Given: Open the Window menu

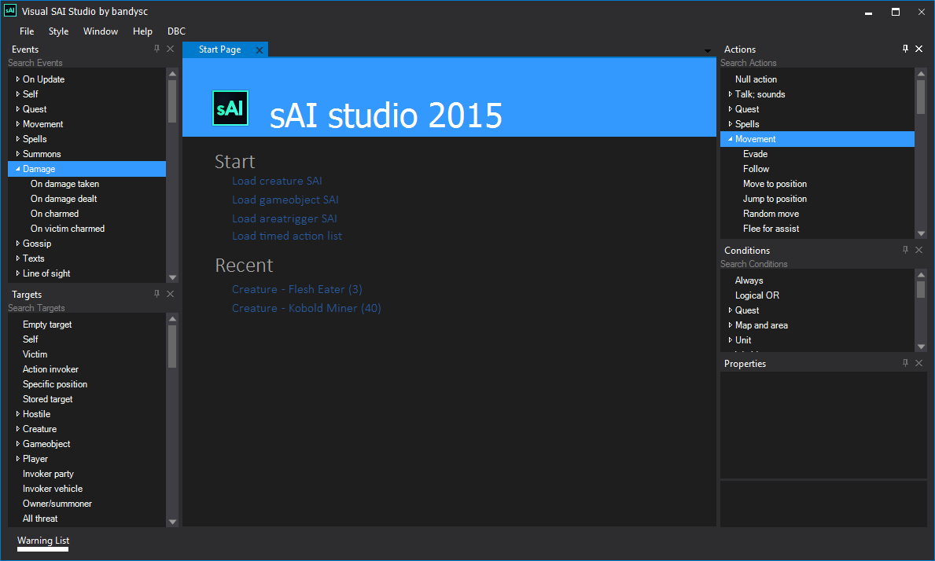Looking at the screenshot, I should click(x=101, y=31).
